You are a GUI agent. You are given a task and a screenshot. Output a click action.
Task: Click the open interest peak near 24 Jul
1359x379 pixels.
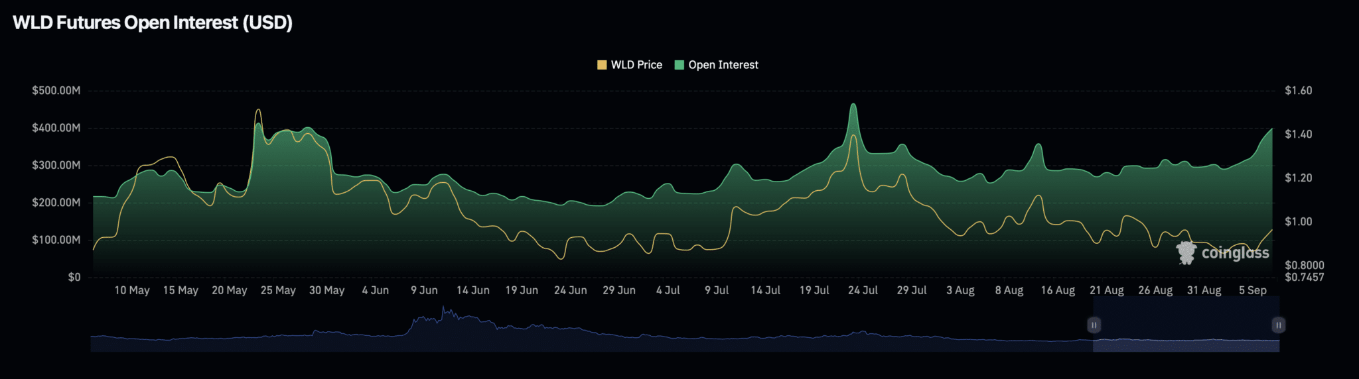pyautogui.click(x=853, y=105)
